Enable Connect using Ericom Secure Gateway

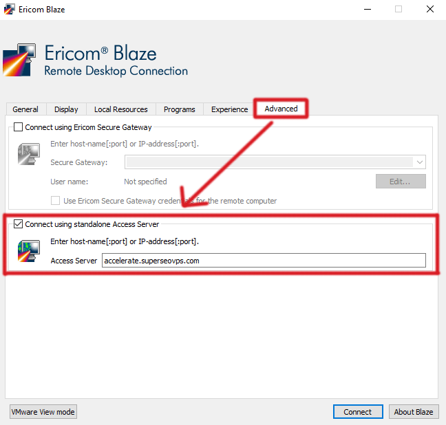click(x=18, y=127)
